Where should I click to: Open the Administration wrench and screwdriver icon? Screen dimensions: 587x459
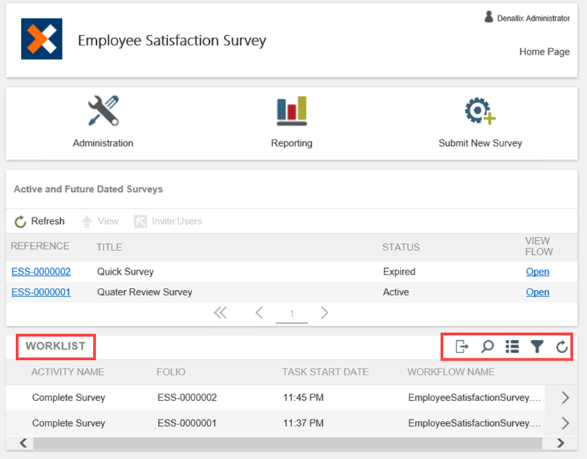pyautogui.click(x=103, y=111)
